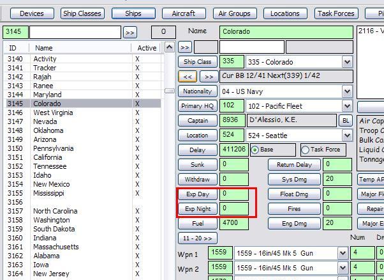Image resolution: width=384 pixels, height=280 pixels.
Task: Select the Base radio button
Action: [x=255, y=150]
